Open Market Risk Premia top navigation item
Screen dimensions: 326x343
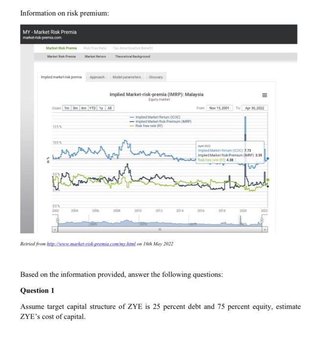pos(61,48)
